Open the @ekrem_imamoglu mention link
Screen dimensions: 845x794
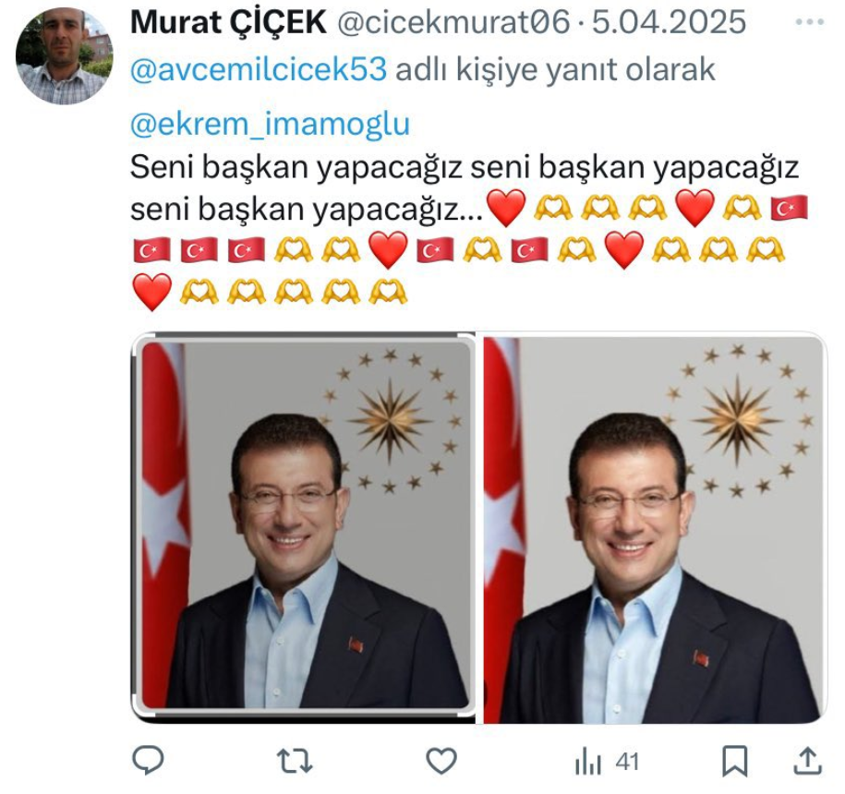(270, 124)
